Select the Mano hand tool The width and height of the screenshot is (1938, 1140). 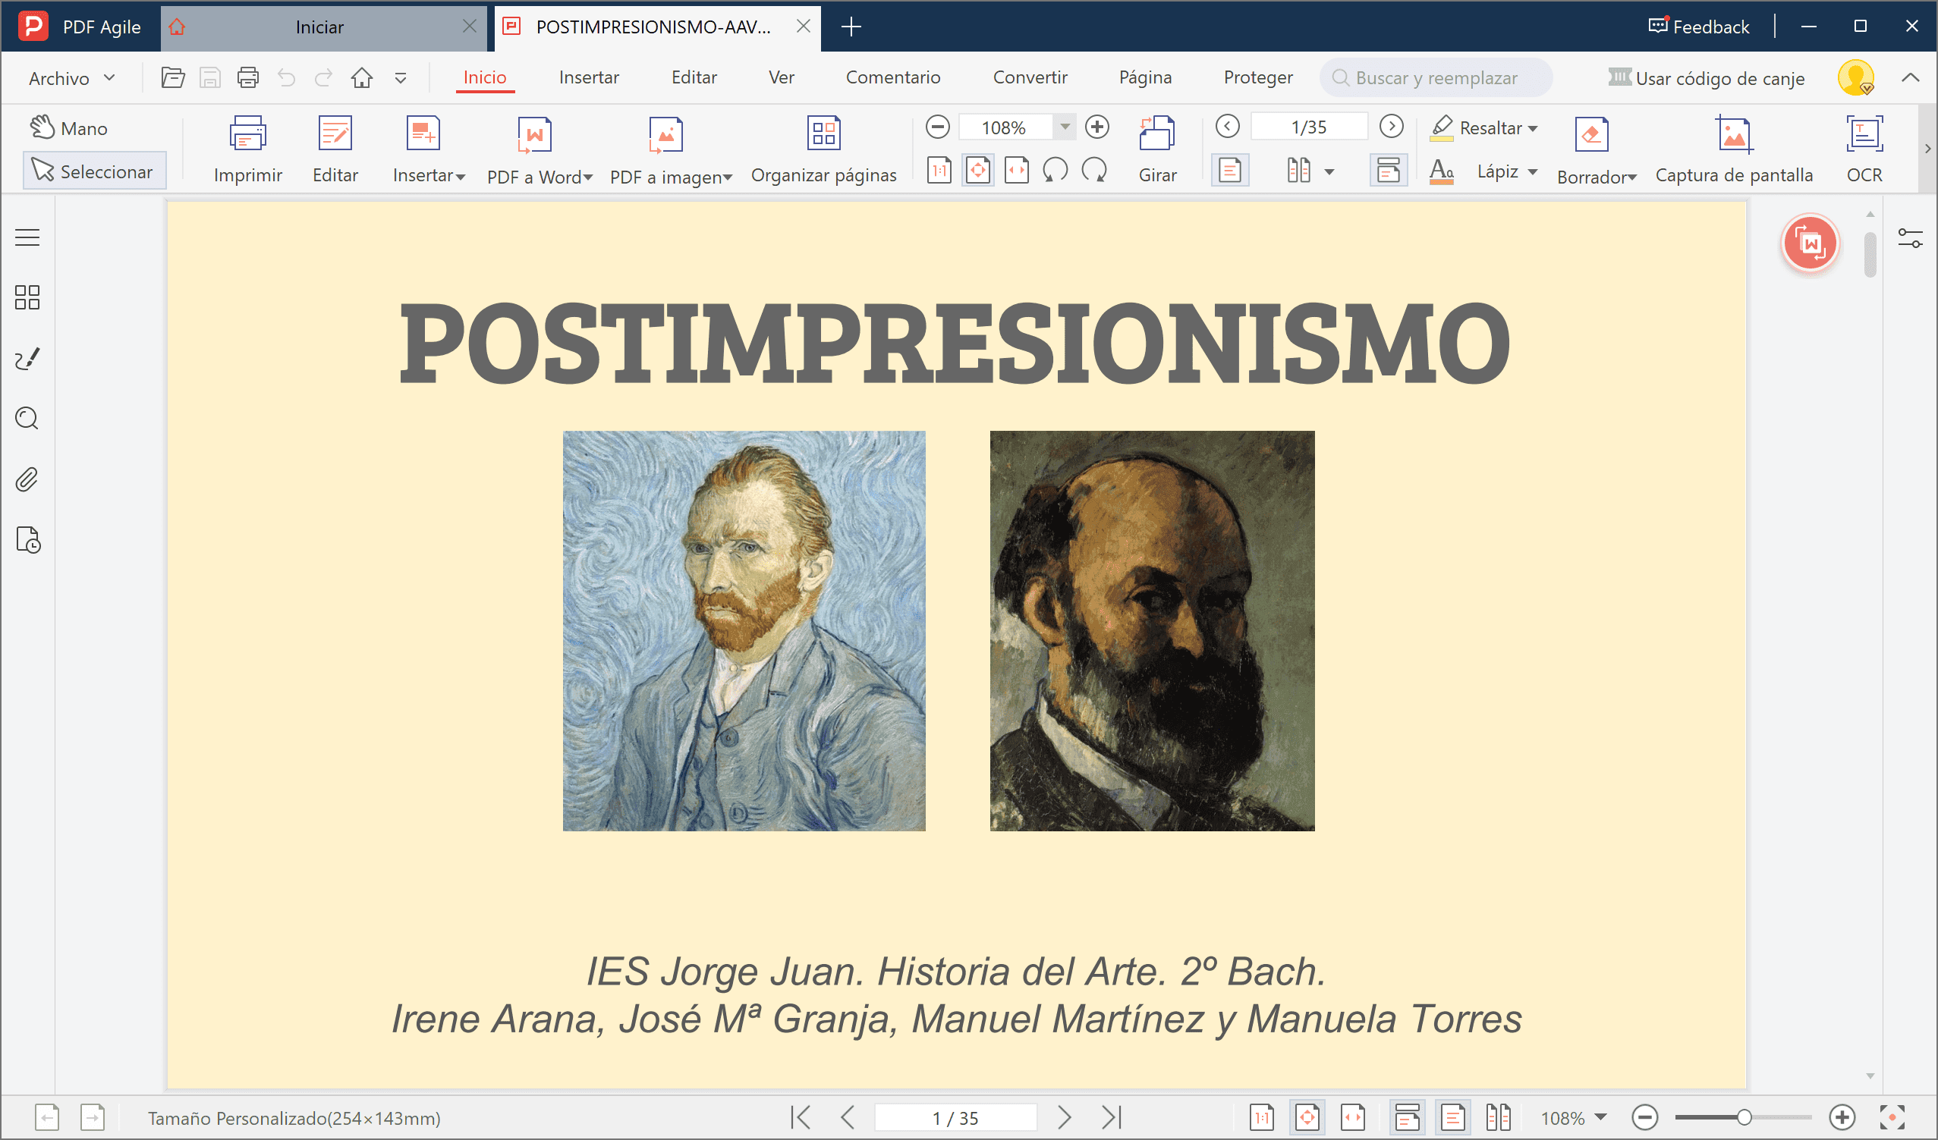[69, 127]
